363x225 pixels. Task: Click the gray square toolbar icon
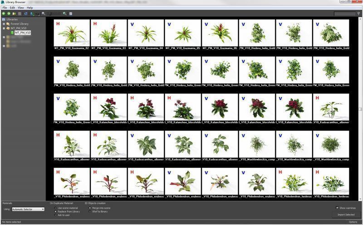20,14
